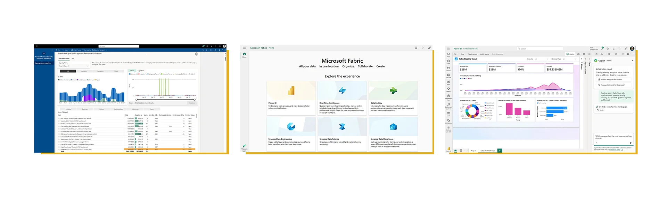
Task: Click Microsoft Fabric switcher at sidebar bottom
Action: pyautogui.click(x=245, y=148)
